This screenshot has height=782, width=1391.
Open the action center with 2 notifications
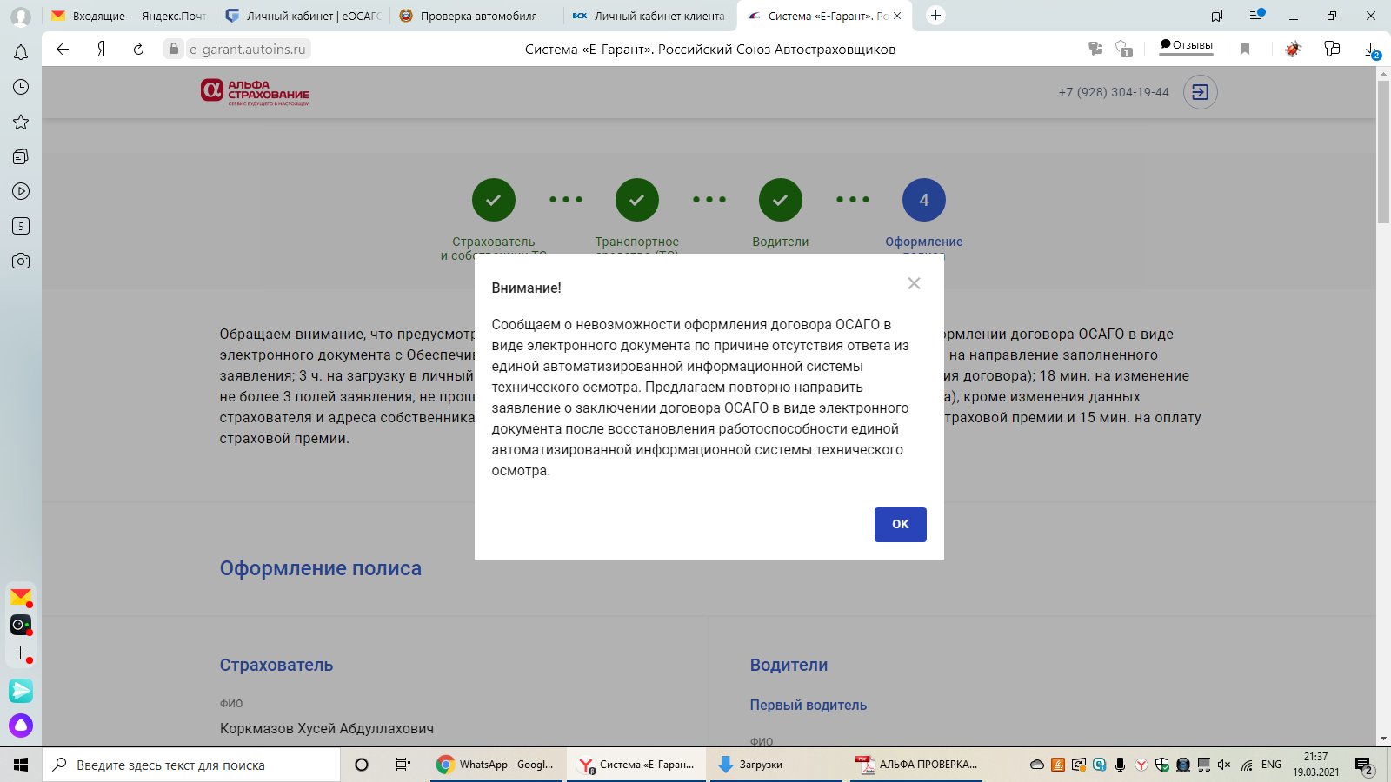[1364, 765]
